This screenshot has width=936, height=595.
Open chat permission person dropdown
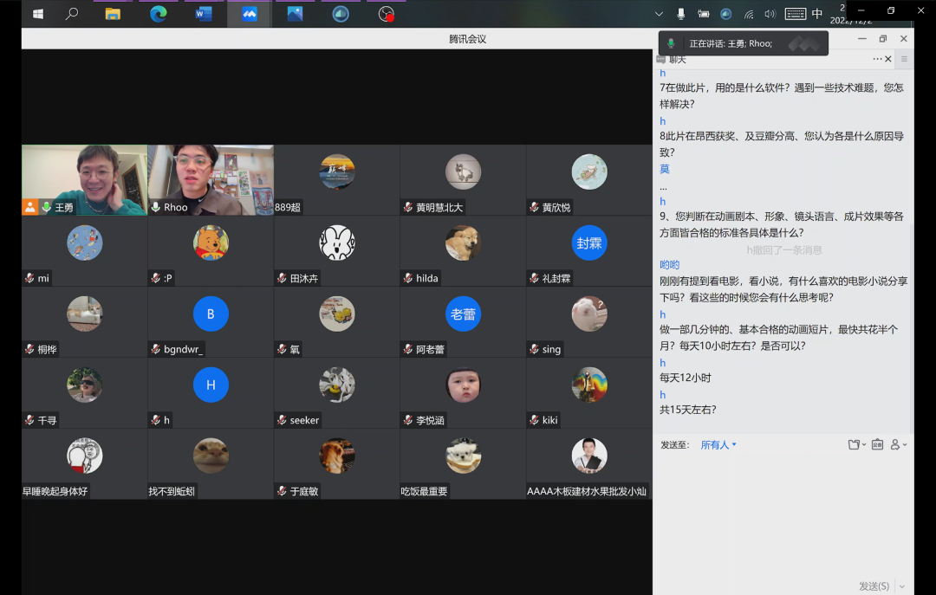pyautogui.click(x=898, y=444)
